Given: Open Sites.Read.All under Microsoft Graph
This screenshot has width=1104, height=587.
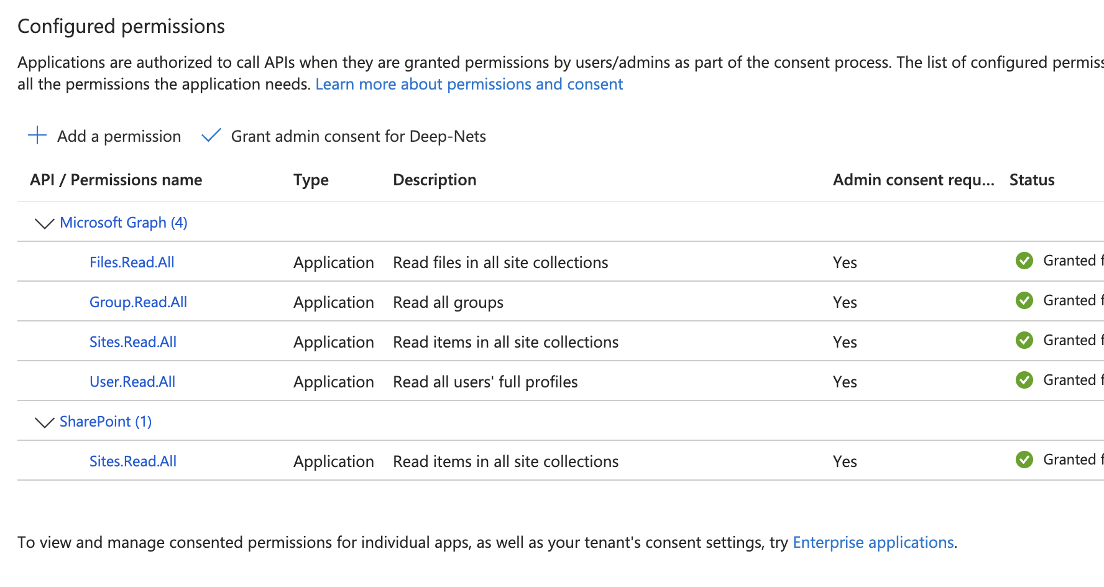Looking at the screenshot, I should coord(133,342).
